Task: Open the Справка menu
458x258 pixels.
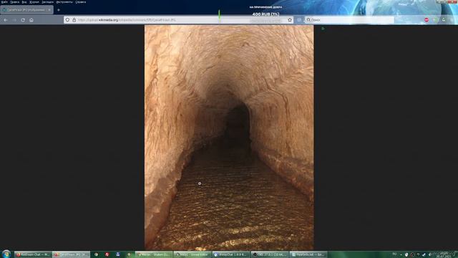Action: click(x=81, y=2)
